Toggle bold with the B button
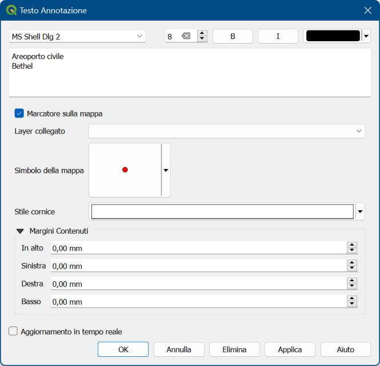This screenshot has width=380, height=366. pyautogui.click(x=233, y=36)
